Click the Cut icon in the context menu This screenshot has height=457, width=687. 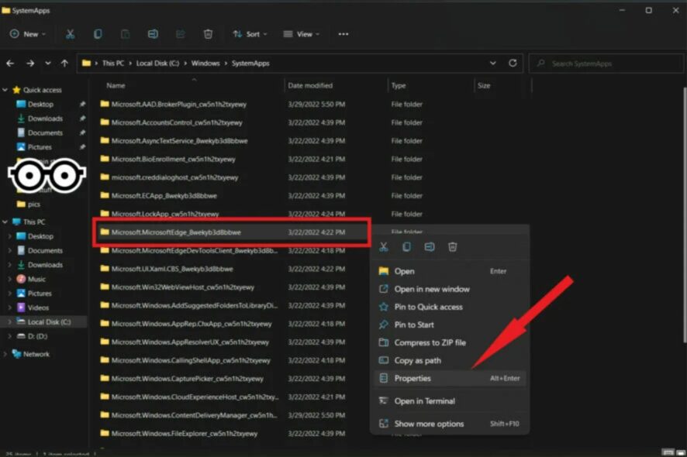383,247
